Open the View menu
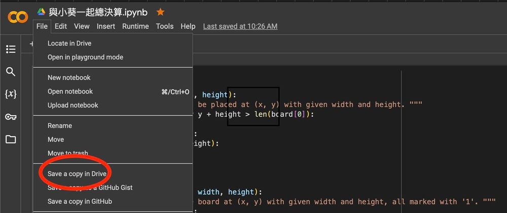The width and height of the screenshot is (507, 213). click(x=82, y=26)
